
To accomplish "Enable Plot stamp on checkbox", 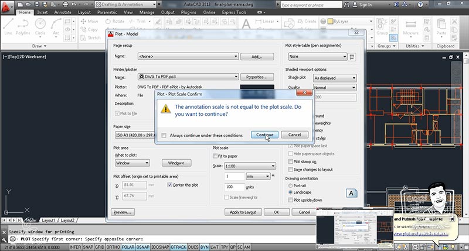I will pos(290,161).
